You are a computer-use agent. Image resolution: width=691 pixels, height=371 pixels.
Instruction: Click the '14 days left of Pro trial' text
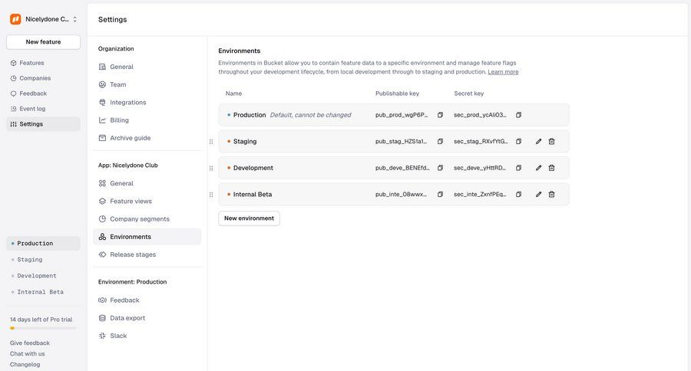click(41, 320)
